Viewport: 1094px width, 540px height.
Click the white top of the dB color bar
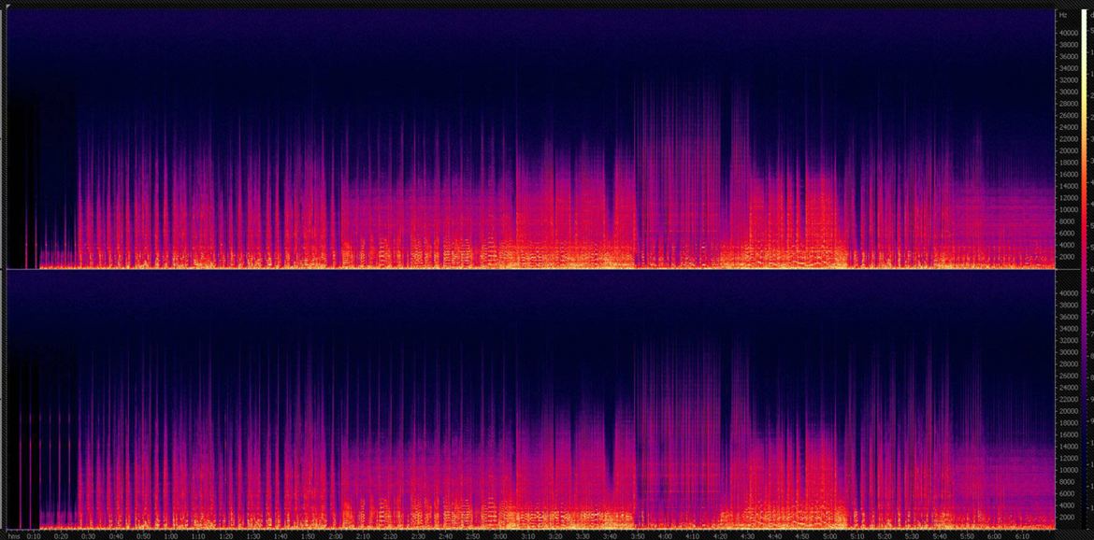click(1086, 15)
